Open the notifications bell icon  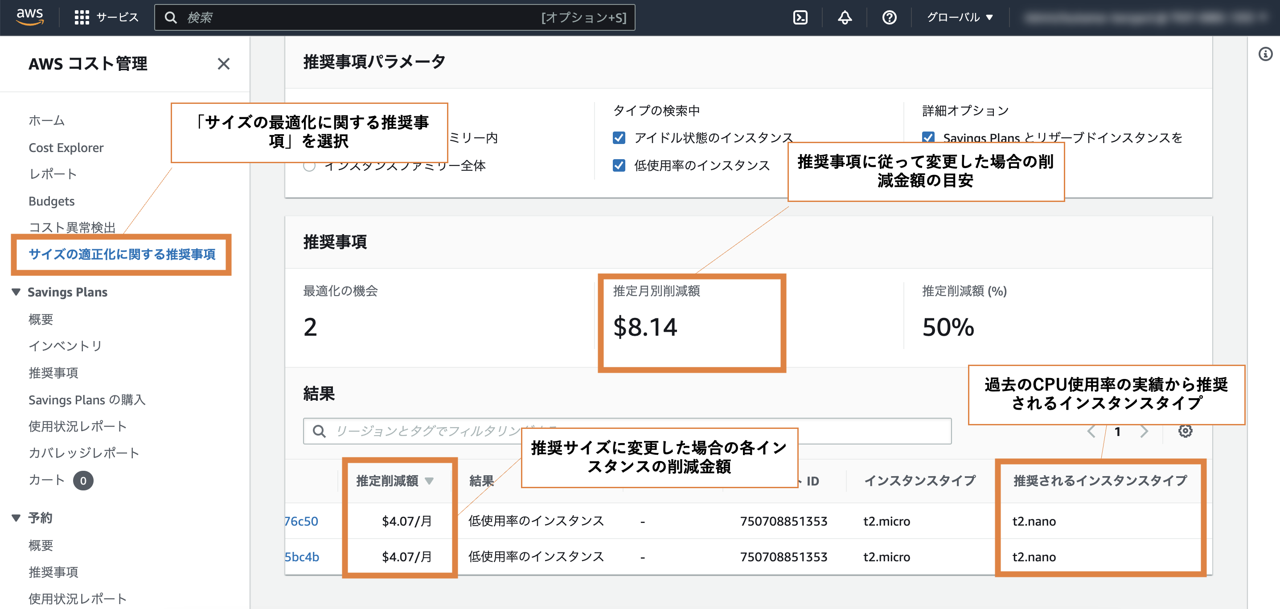(x=844, y=17)
